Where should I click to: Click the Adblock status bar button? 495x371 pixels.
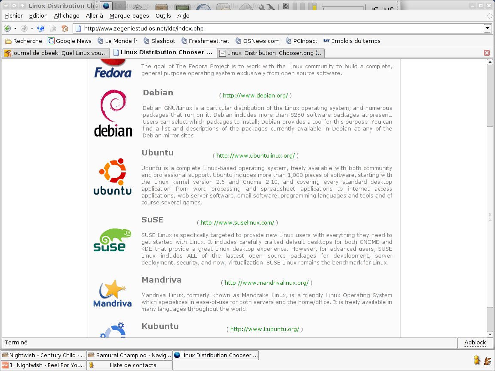click(475, 342)
